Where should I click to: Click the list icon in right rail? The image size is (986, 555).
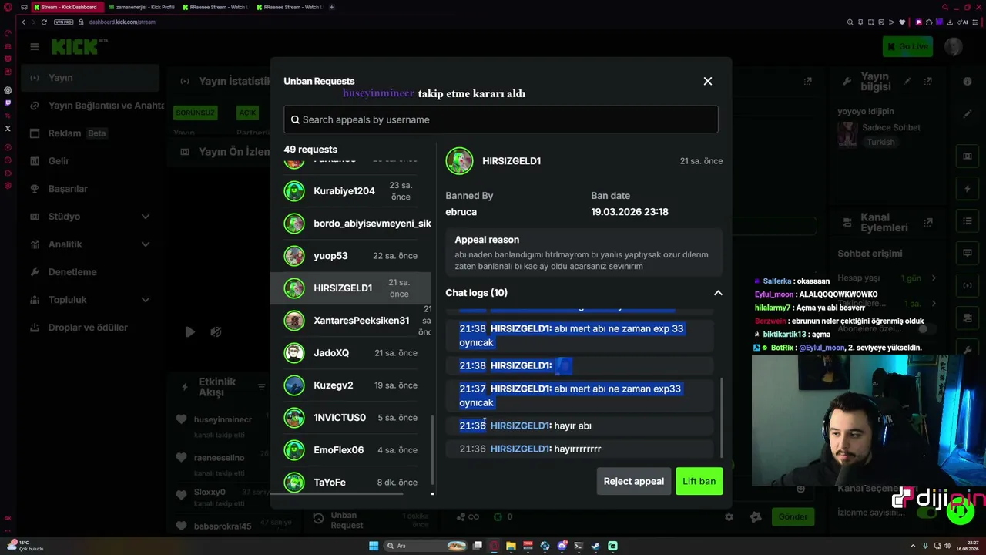coord(968,221)
